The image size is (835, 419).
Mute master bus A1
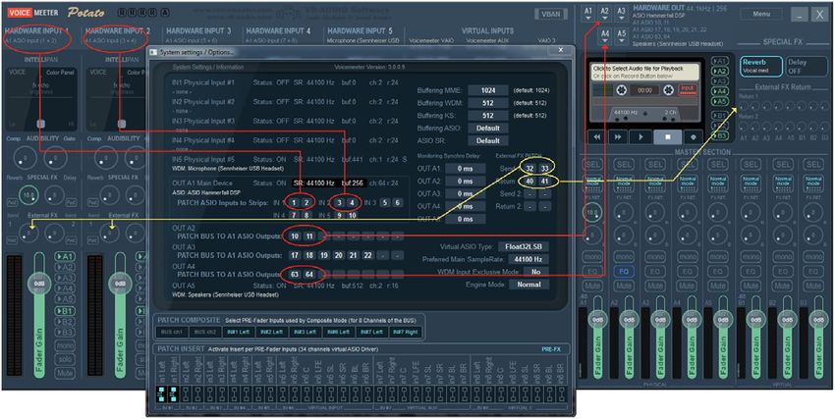click(592, 286)
